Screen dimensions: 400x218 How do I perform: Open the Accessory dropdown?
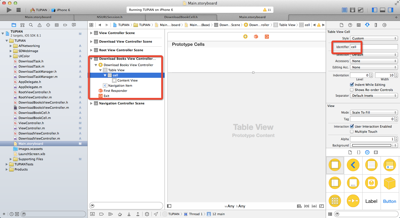374,61
